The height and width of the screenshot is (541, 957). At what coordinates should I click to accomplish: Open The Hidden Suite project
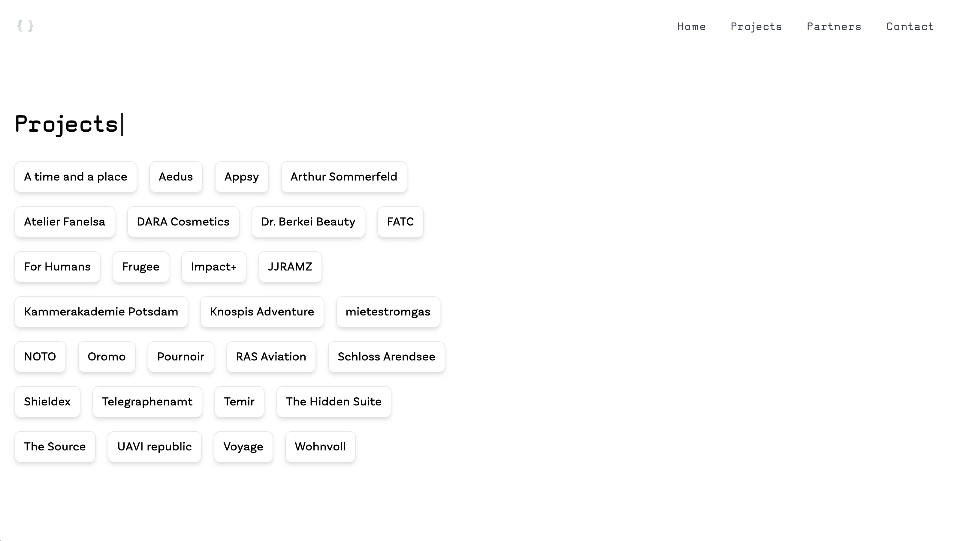[x=333, y=402]
